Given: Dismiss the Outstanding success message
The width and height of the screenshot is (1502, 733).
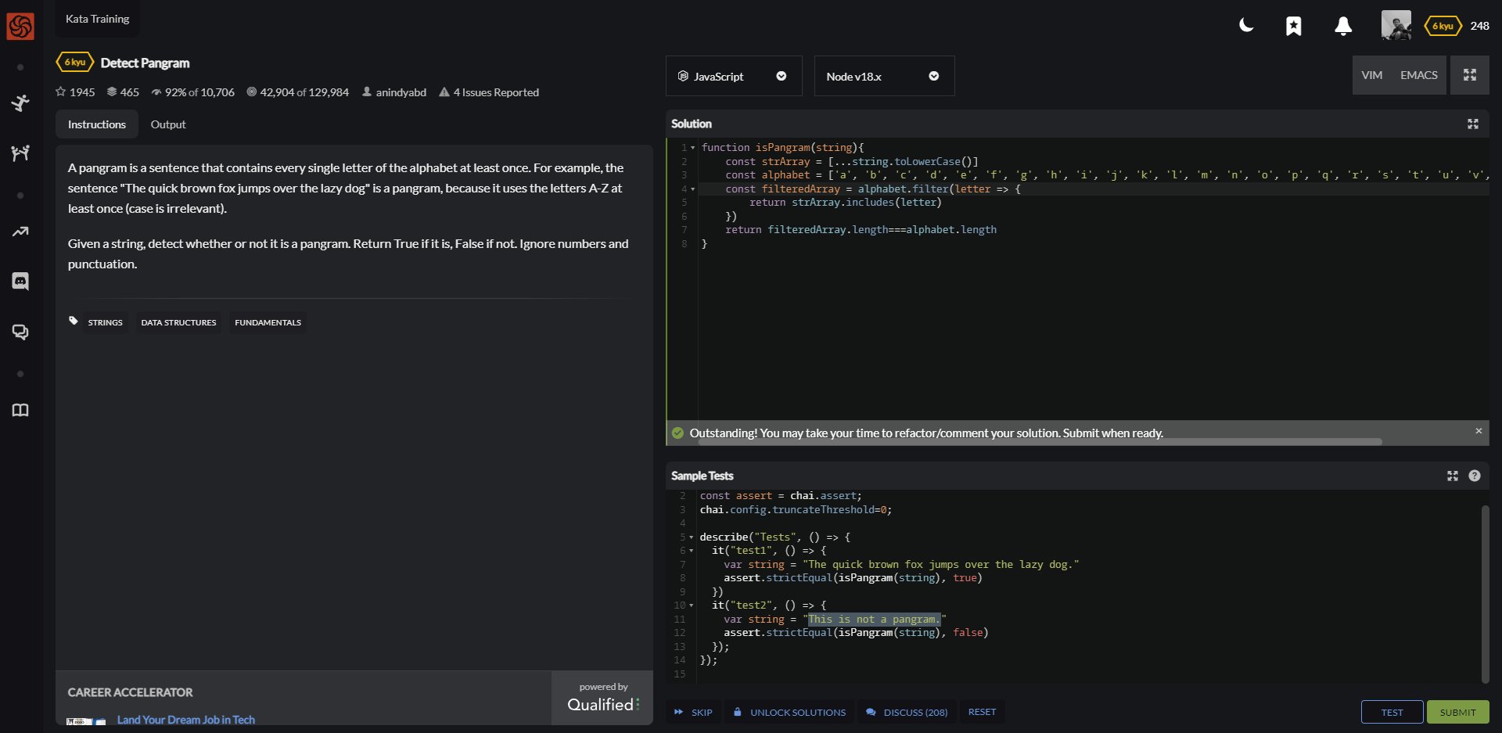Looking at the screenshot, I should click(1479, 431).
